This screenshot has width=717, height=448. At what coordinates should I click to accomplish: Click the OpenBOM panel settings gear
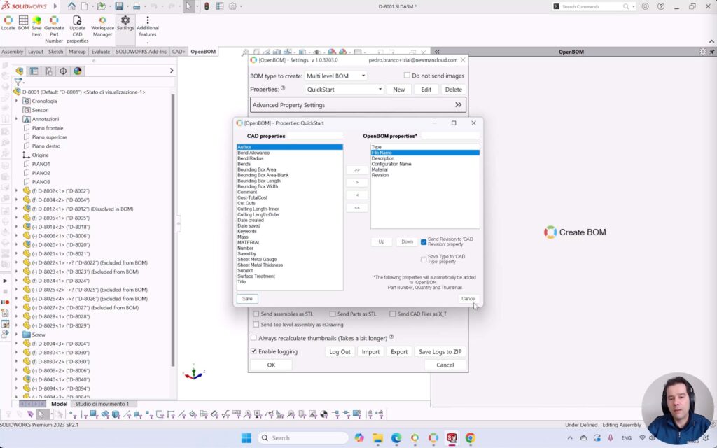703,52
